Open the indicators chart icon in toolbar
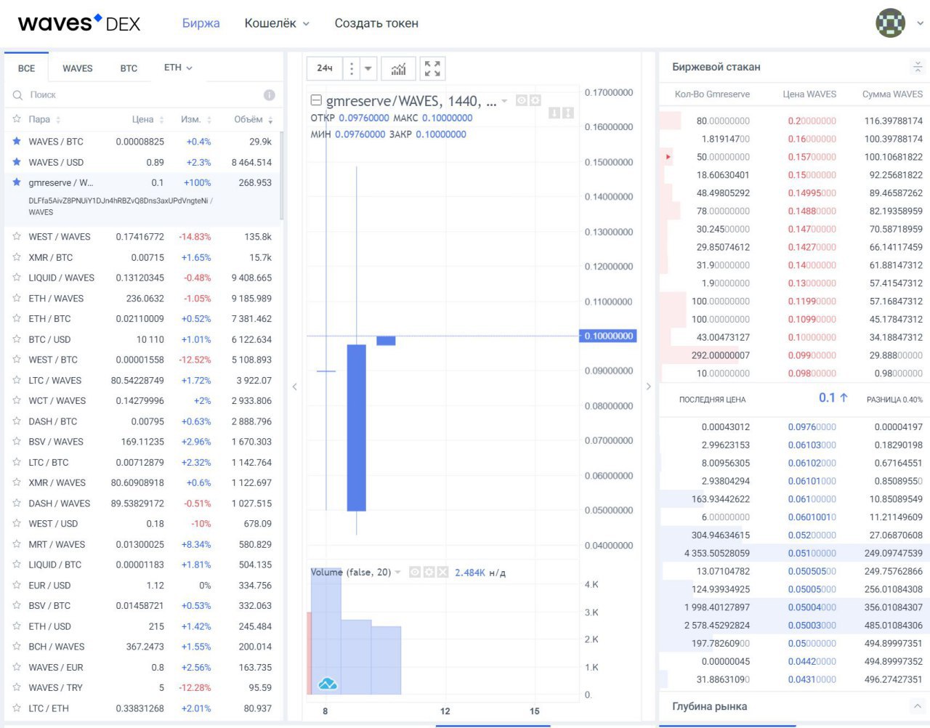930x728 pixels. click(398, 68)
